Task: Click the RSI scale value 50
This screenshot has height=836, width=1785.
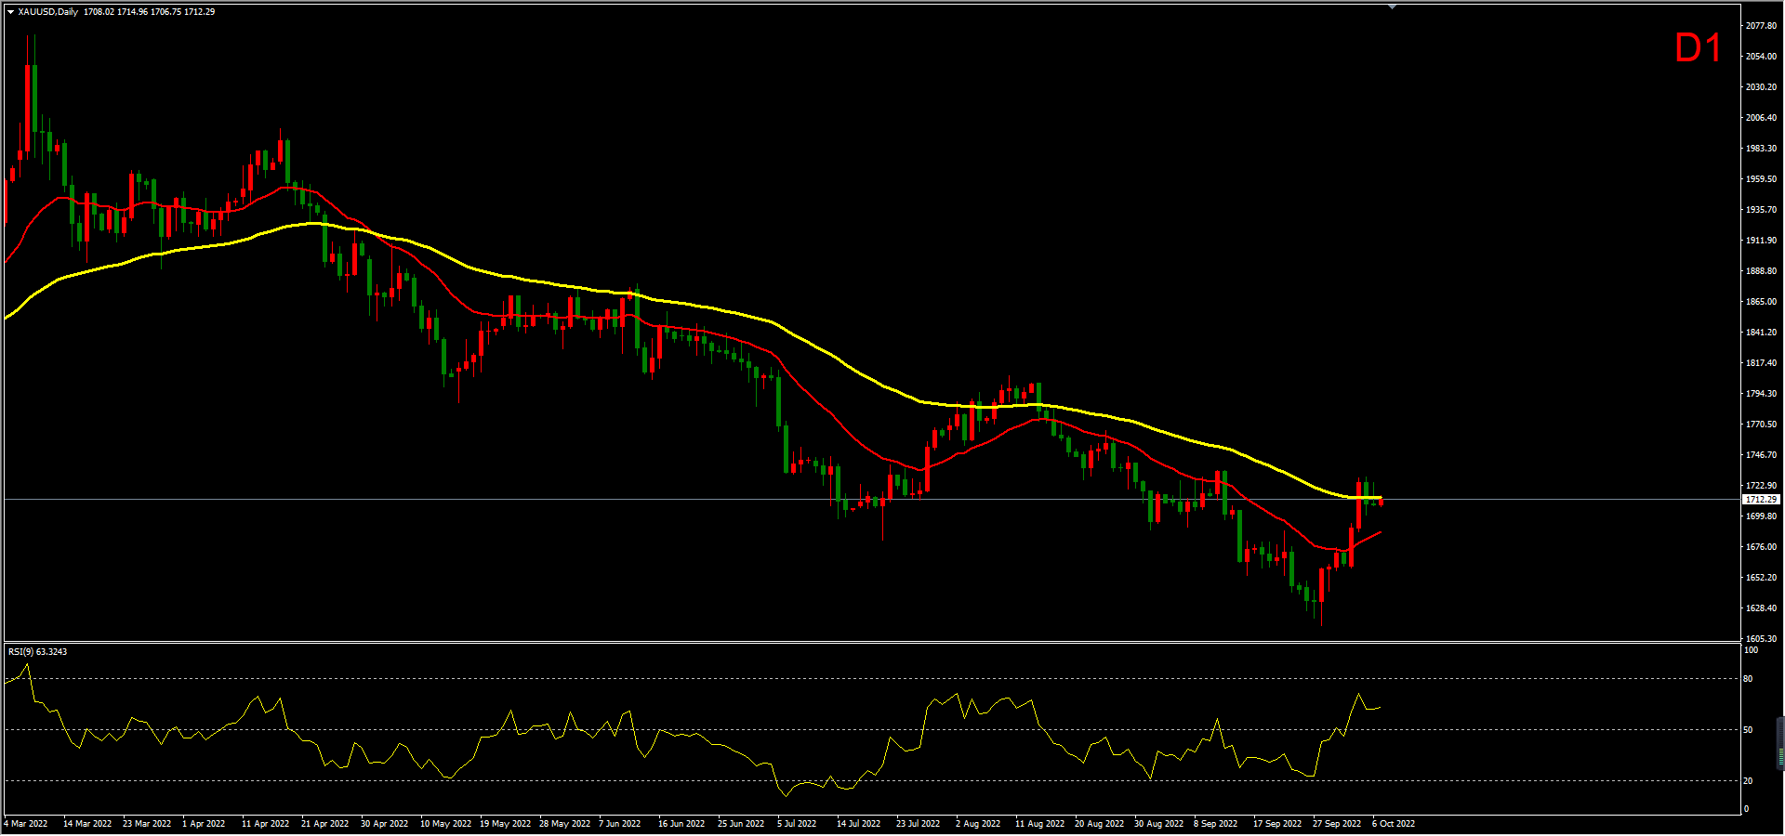Action: point(1748,730)
